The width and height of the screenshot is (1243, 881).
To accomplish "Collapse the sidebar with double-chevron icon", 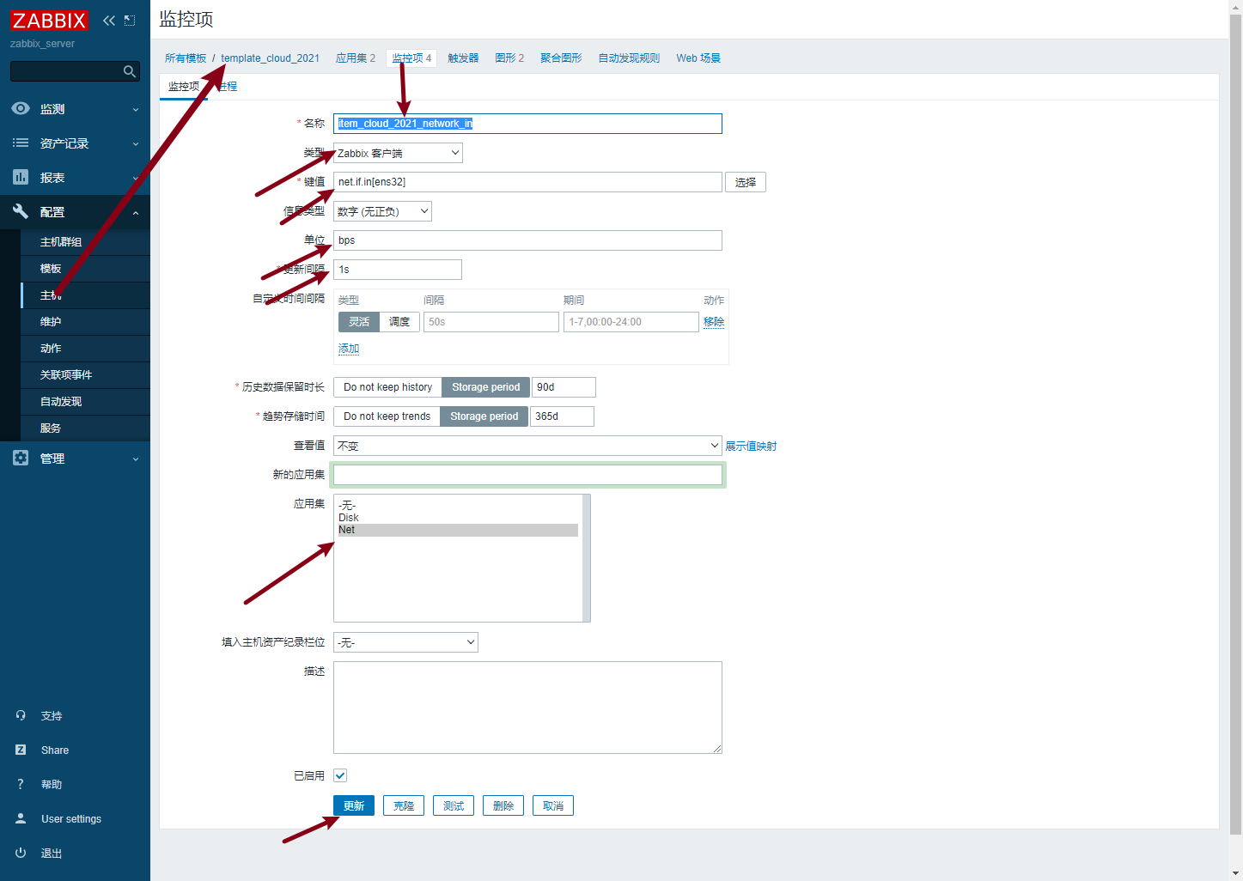I will [x=109, y=21].
